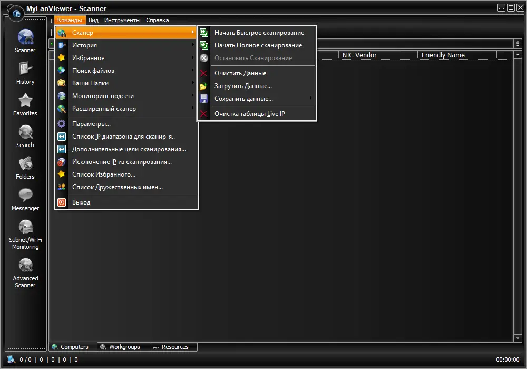Open the Команды menu
This screenshot has width=527, height=369.
[70, 20]
